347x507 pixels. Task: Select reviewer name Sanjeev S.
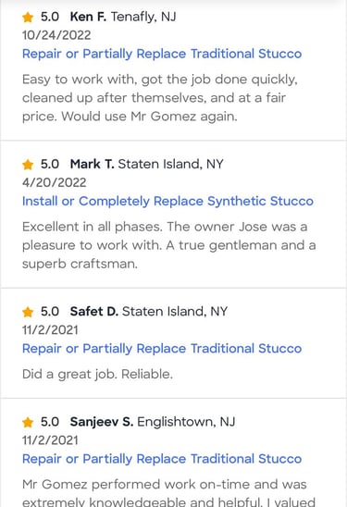click(x=102, y=422)
